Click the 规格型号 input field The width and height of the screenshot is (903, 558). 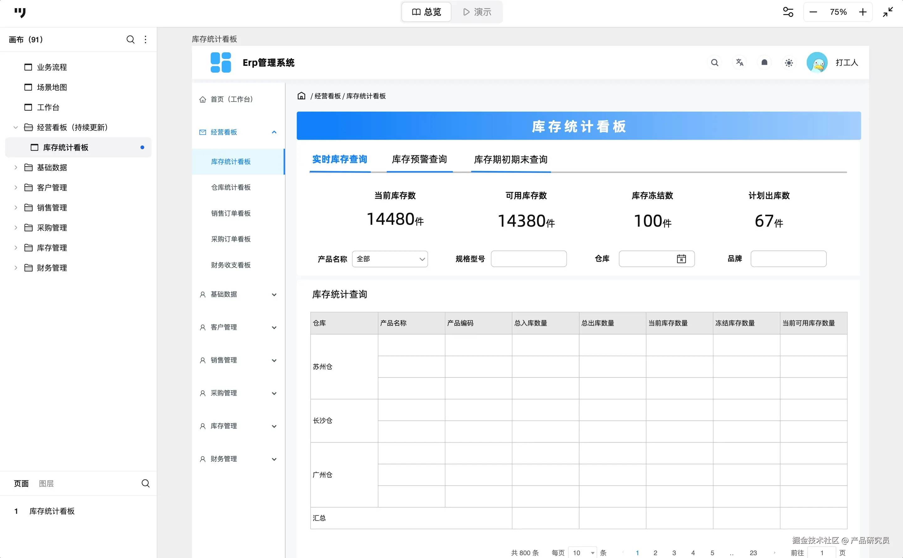click(528, 259)
